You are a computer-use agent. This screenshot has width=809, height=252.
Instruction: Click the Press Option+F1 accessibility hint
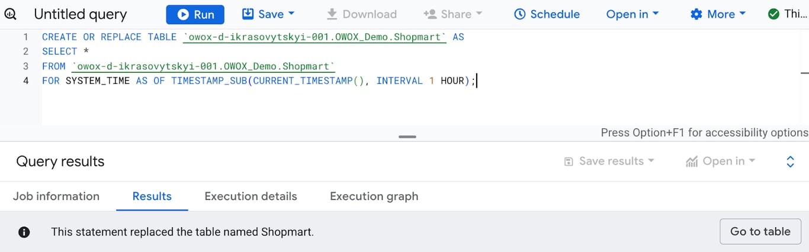(704, 133)
